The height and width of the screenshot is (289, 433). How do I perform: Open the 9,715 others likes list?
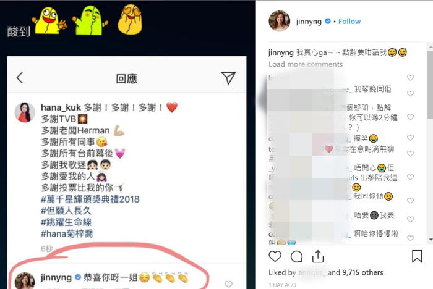click(x=362, y=272)
